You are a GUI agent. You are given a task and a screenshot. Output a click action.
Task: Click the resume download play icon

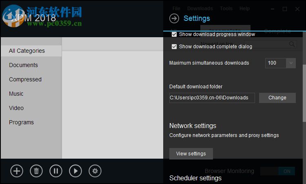(75, 171)
